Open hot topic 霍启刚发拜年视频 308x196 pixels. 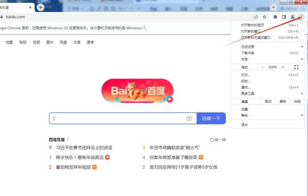73,167
